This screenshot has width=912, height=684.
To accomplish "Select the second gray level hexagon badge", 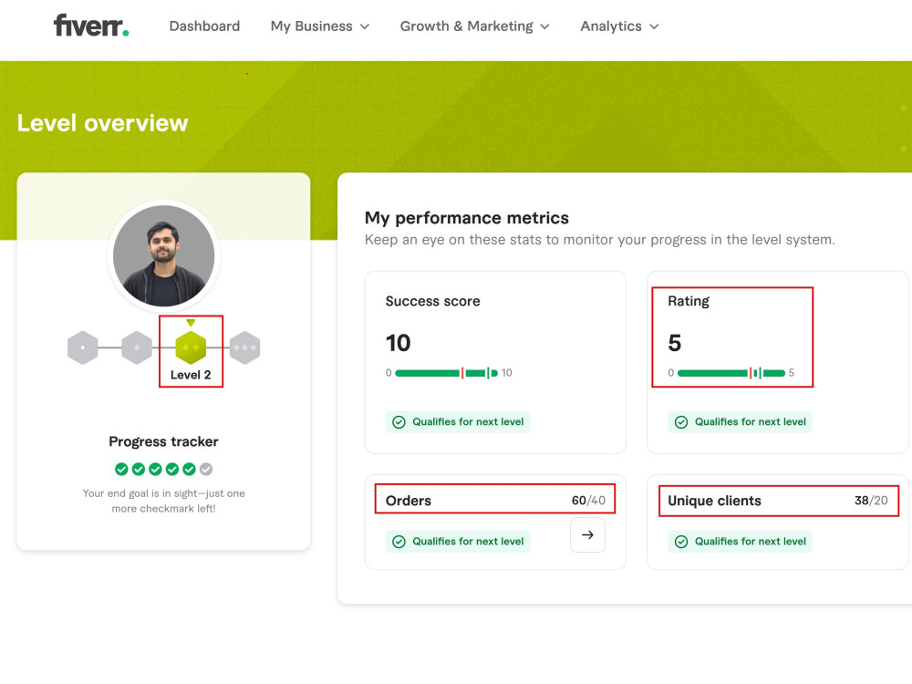I will tap(137, 347).
